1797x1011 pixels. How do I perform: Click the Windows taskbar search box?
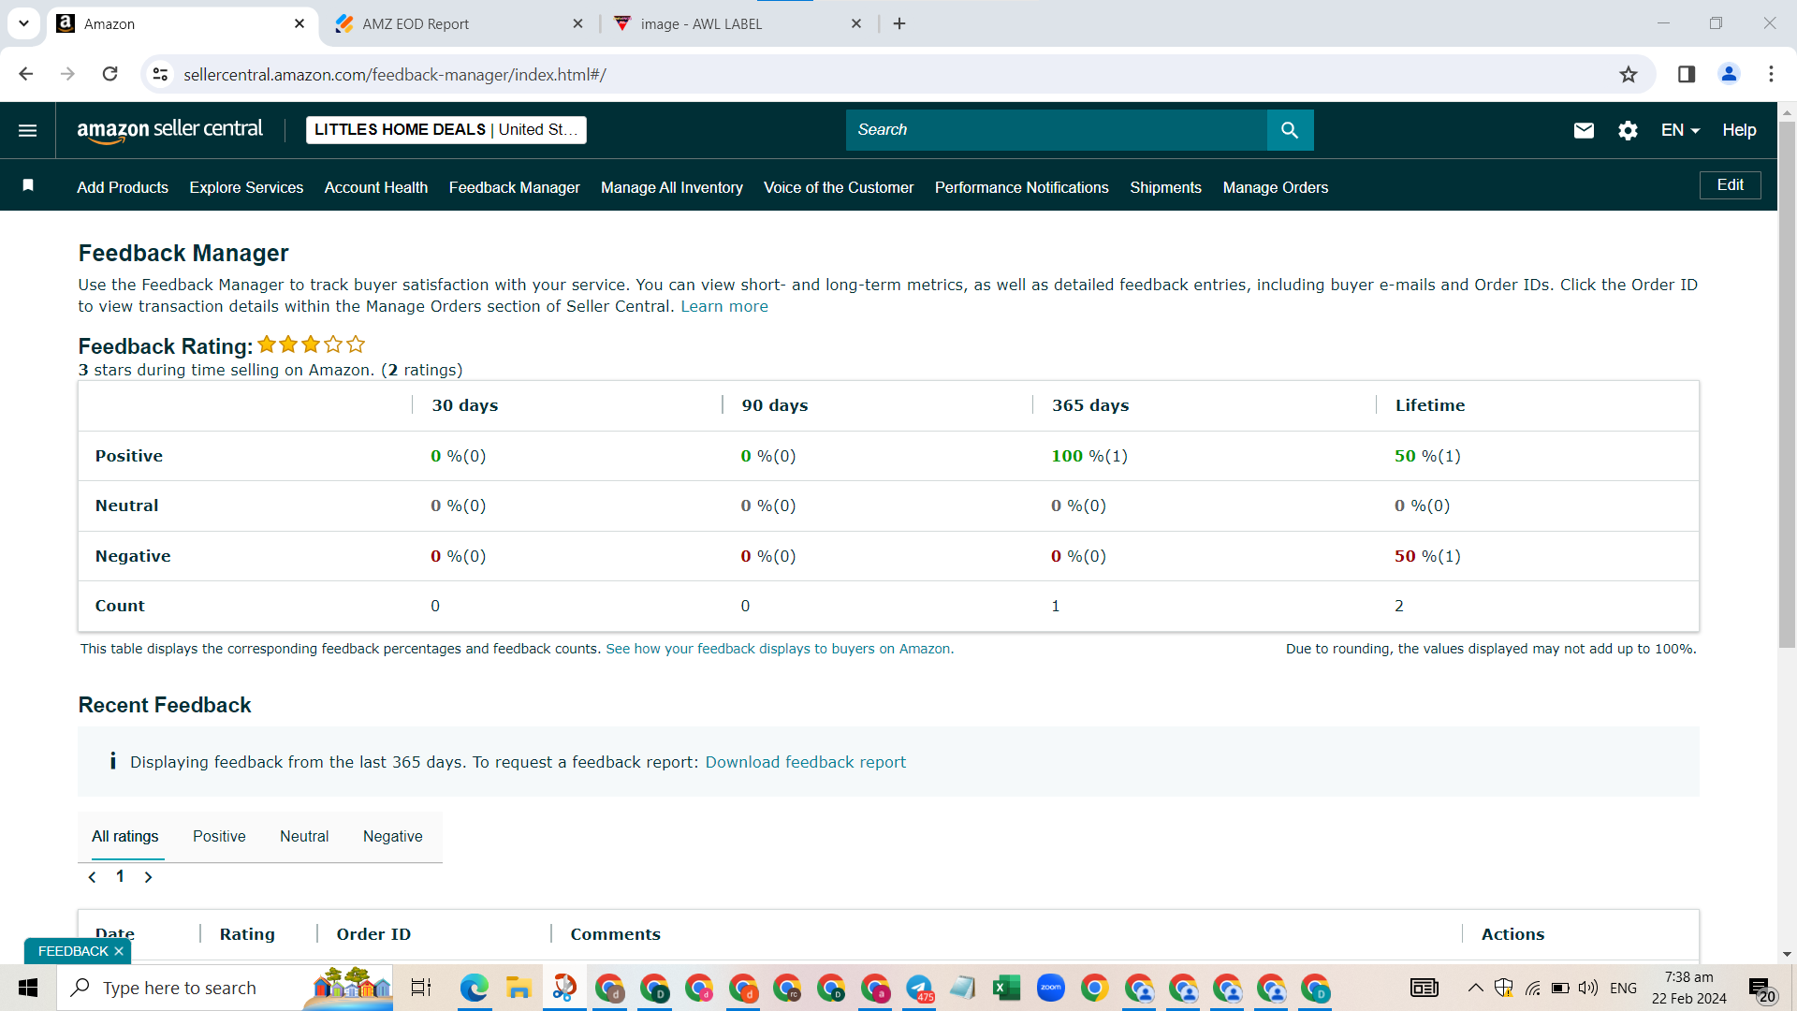coord(225,988)
